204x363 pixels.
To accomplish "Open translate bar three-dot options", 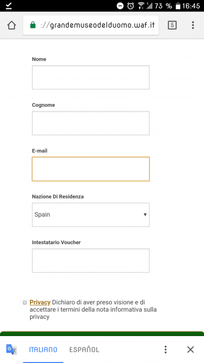I will click(x=165, y=350).
